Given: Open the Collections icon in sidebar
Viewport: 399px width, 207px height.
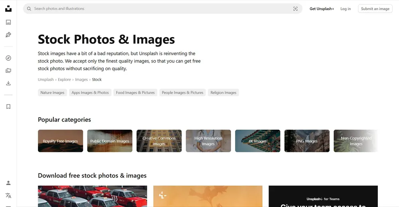Looking at the screenshot, I should click(x=8, y=71).
